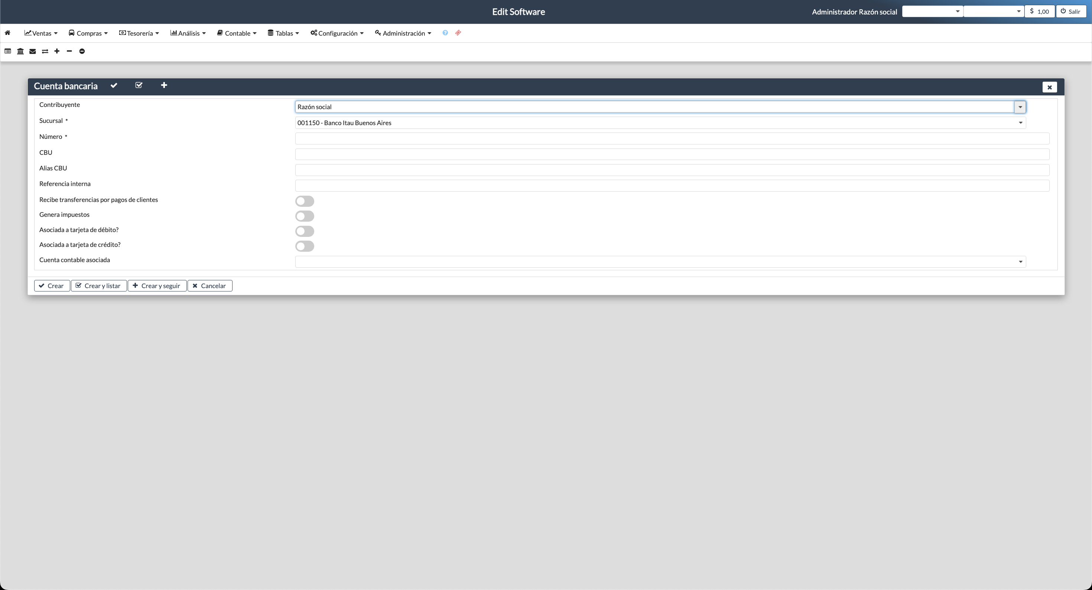1092x590 pixels.
Task: Enable Recibe transferencias por pagos de clientes
Action: click(x=304, y=201)
